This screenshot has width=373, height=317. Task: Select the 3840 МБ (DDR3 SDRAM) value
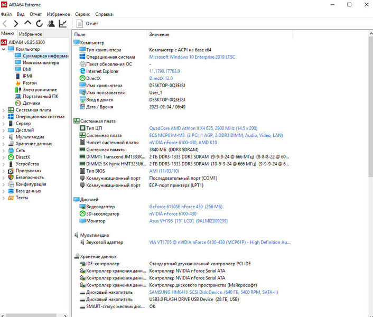174,150
